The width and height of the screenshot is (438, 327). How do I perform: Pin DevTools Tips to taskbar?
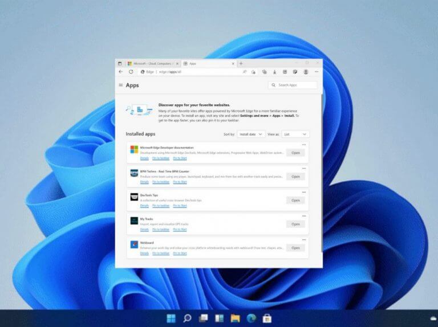pyautogui.click(x=161, y=206)
